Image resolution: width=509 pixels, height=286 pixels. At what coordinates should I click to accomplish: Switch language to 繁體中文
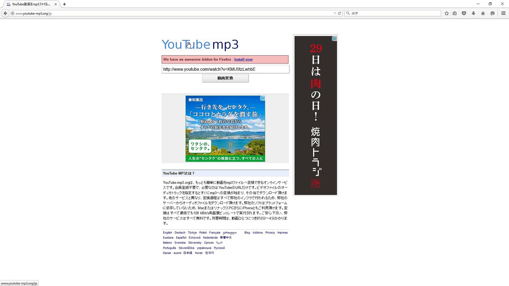226,238
